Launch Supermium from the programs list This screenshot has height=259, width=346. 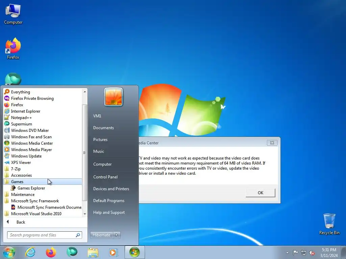coord(43,124)
